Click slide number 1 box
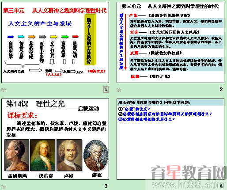Screen dimensions: 227x190 (x=106, y=89)
